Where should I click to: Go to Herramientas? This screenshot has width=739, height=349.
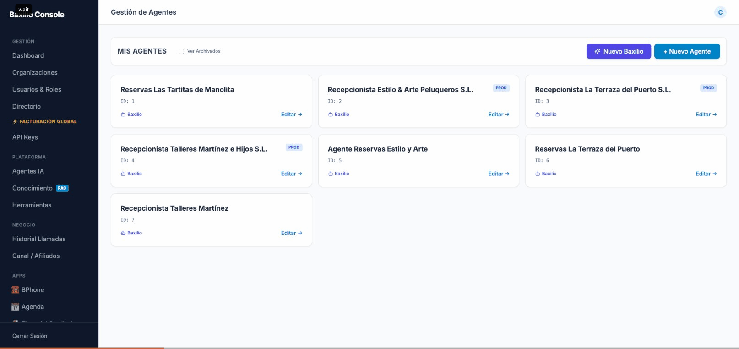point(32,205)
